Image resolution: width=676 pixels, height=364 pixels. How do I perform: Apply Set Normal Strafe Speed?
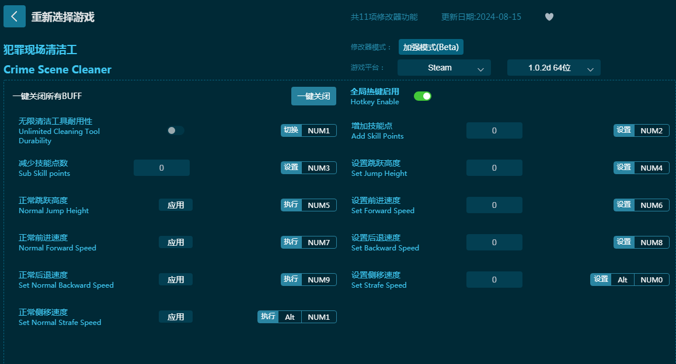[176, 317]
